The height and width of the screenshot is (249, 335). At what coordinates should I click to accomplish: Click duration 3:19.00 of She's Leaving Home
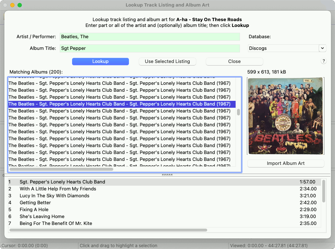click(308, 216)
